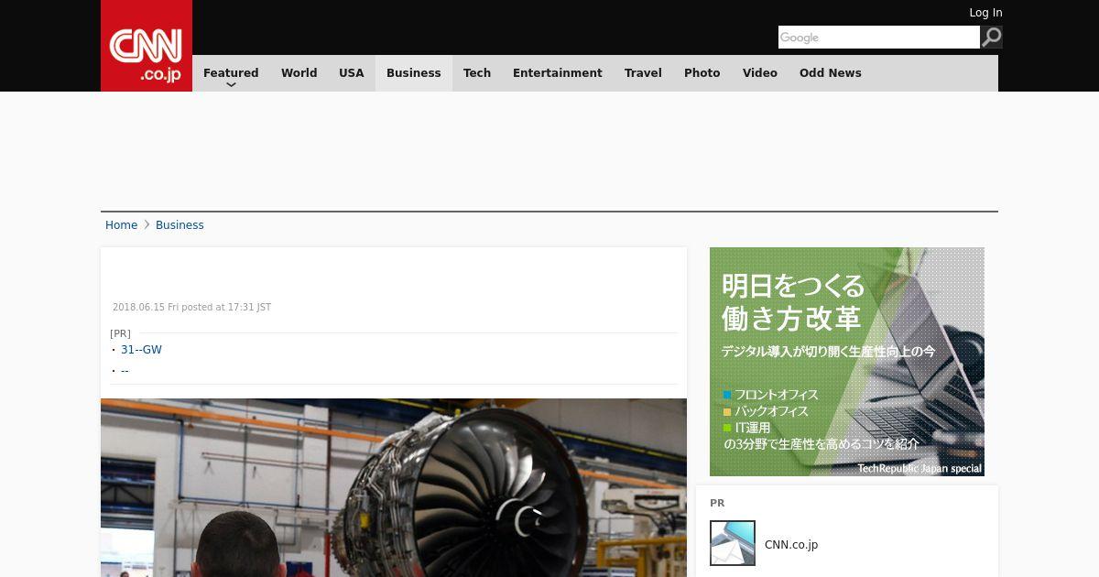Click the [PR] label above the links

pyautogui.click(x=120, y=333)
